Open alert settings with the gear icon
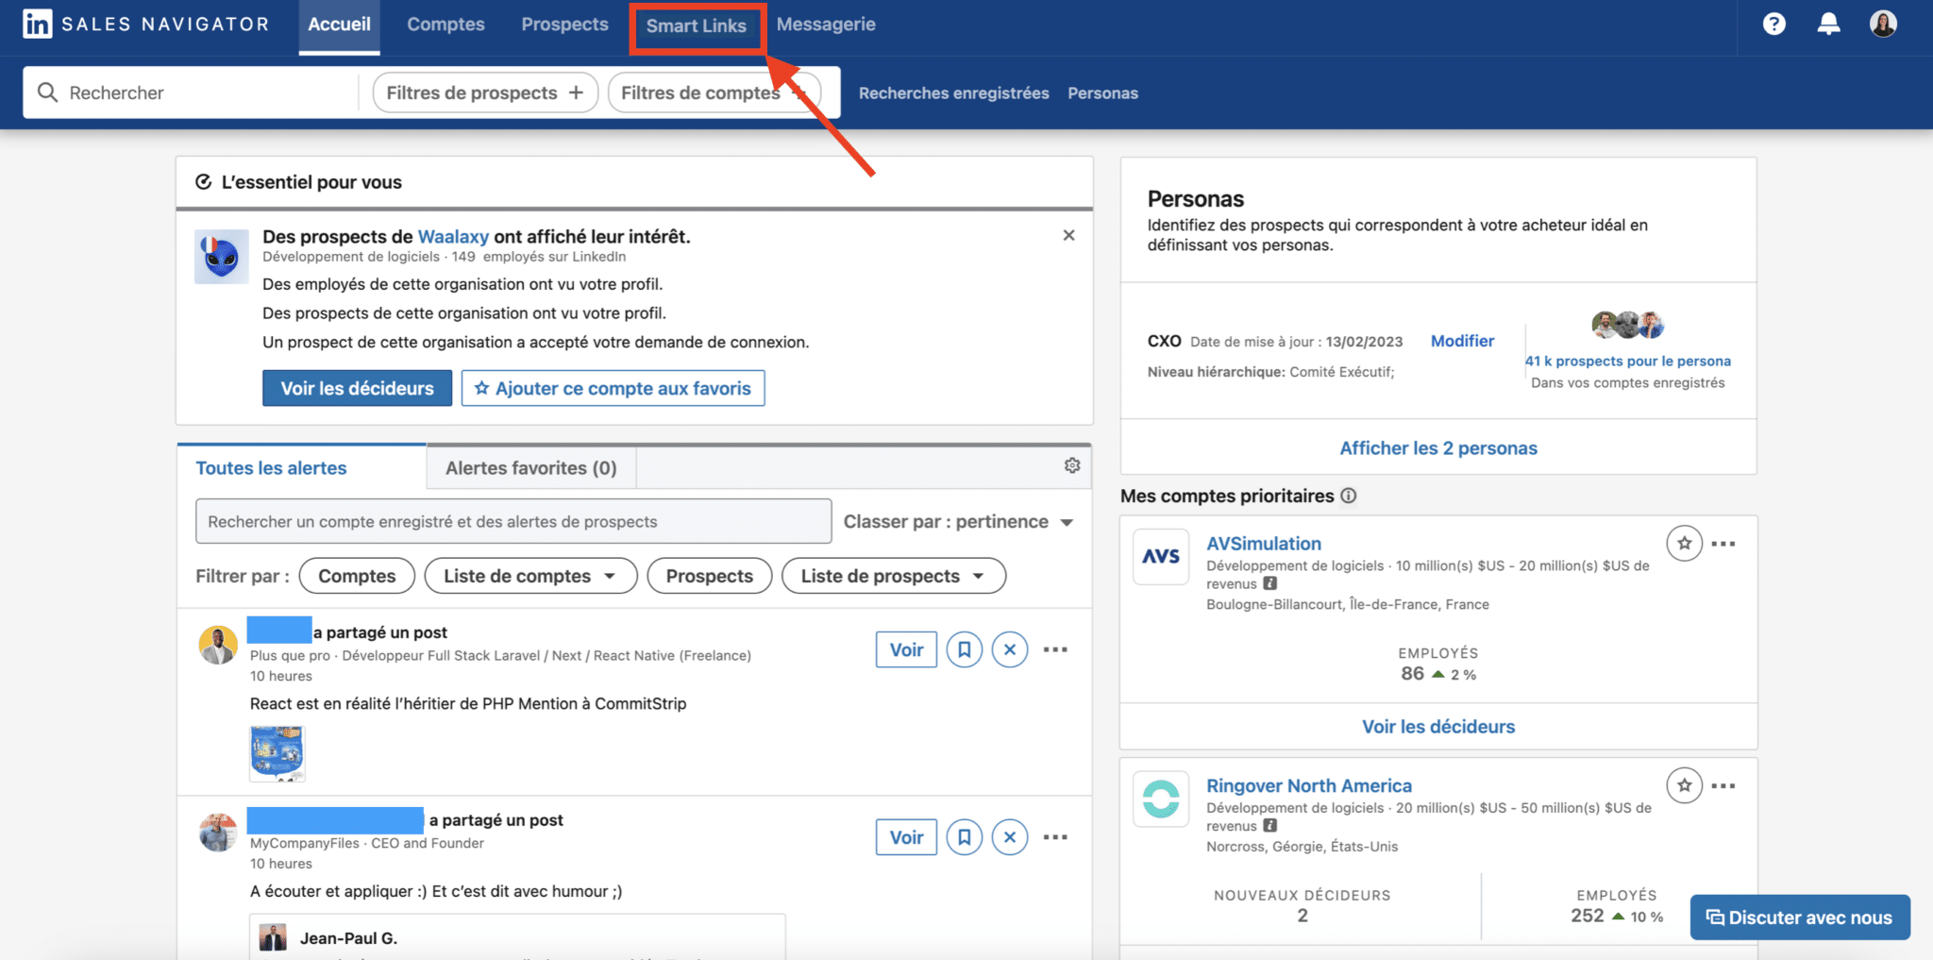Viewport: 1933px width, 960px height. [1071, 464]
